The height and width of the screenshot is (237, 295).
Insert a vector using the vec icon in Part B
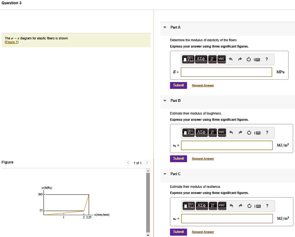point(222,132)
